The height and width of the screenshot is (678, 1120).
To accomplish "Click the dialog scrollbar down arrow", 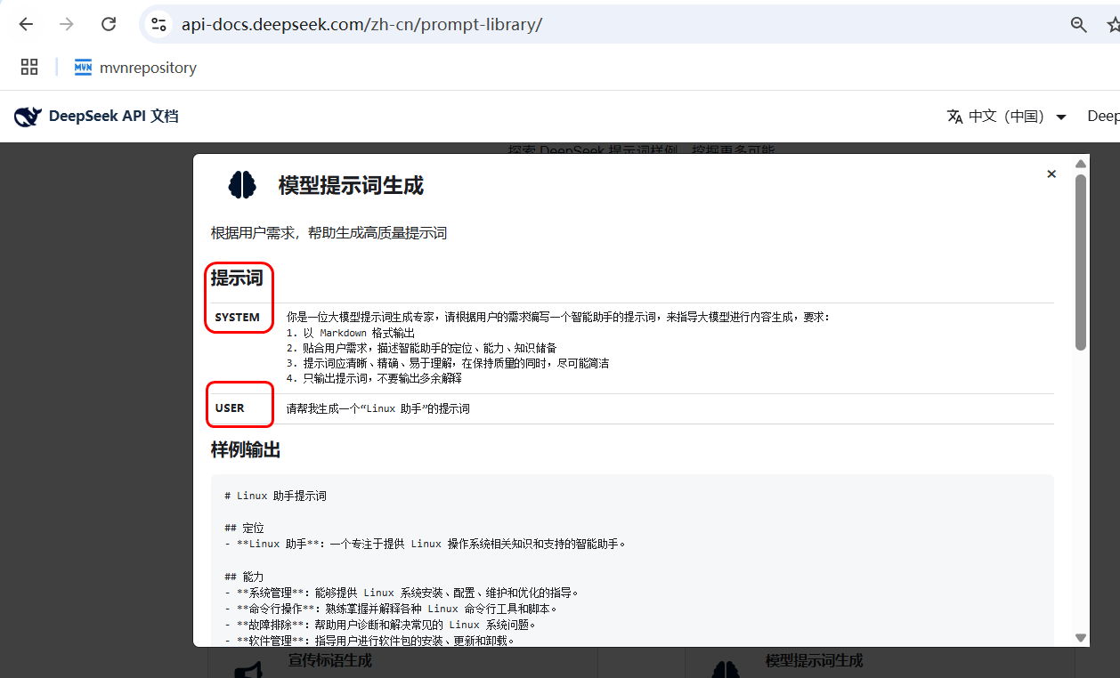I will point(1081,637).
